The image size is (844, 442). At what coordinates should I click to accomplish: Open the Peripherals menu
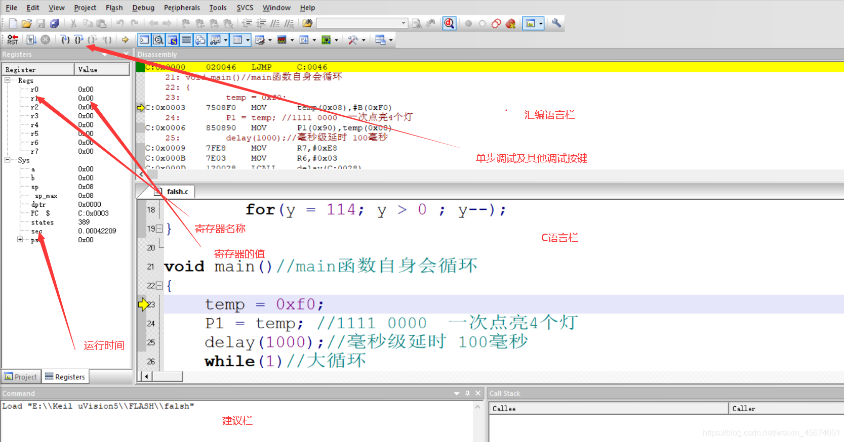(x=182, y=8)
